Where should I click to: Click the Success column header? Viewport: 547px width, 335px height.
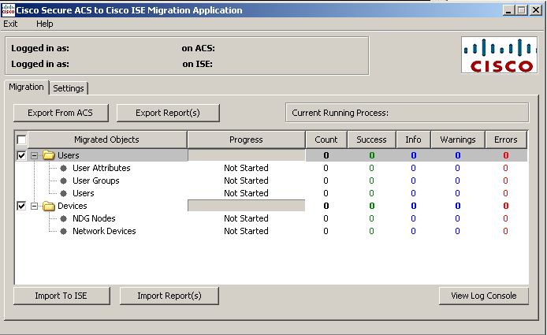(371, 140)
